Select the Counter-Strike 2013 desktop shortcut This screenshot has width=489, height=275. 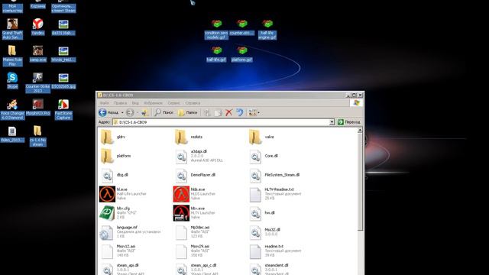click(37, 82)
